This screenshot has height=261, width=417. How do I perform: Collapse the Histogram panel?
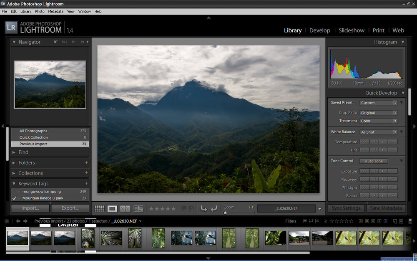click(x=402, y=42)
